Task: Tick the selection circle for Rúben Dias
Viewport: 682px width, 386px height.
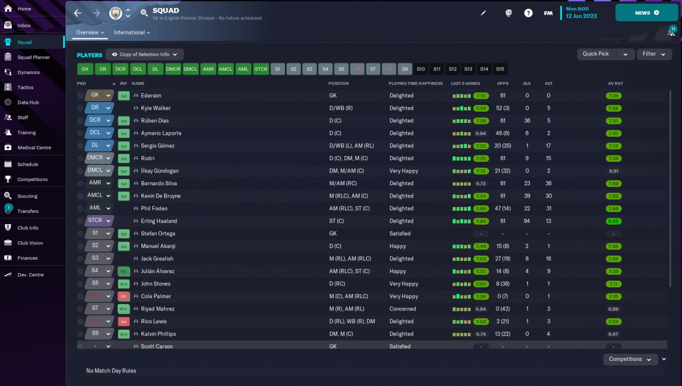Action: (80, 121)
